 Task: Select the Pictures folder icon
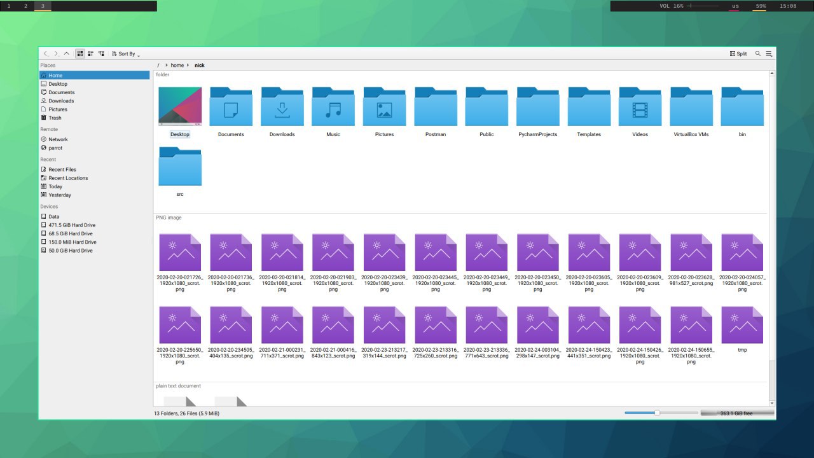[x=385, y=107]
